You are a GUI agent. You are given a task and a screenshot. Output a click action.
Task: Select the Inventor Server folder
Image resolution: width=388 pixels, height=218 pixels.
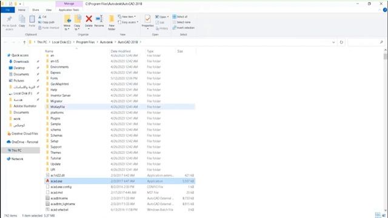click(x=120, y=96)
